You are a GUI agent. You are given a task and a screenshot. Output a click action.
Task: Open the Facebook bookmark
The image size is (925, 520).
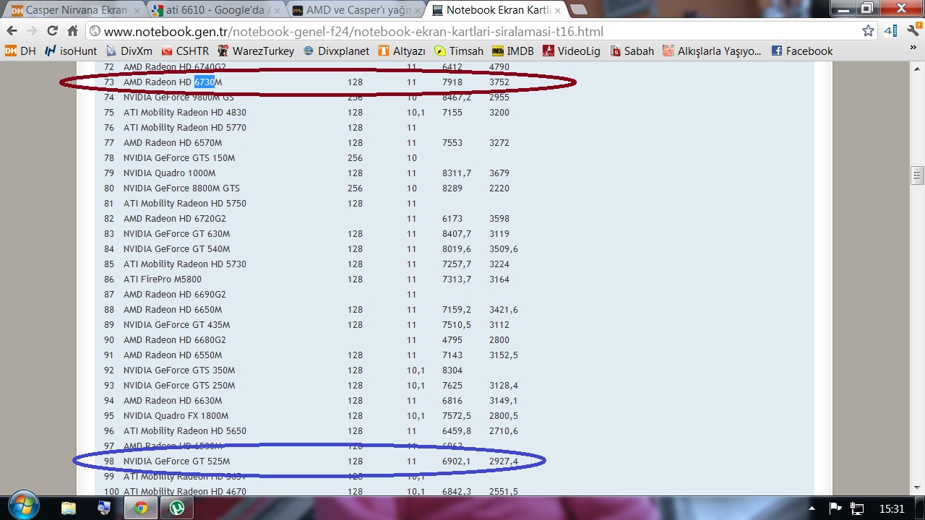(x=802, y=51)
